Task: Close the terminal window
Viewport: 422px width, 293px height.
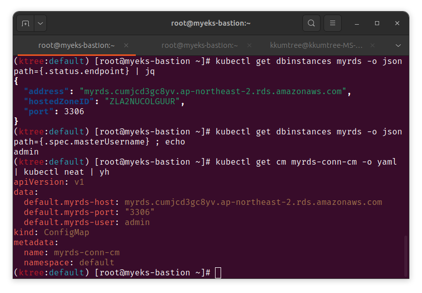Action: (x=397, y=23)
